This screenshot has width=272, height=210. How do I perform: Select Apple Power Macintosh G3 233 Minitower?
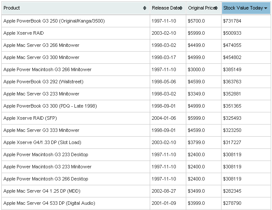pyautogui.click(x=76, y=167)
